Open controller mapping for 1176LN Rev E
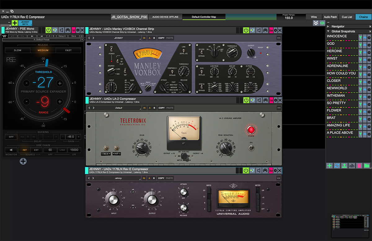This screenshot has height=241, width=372. [x=265, y=170]
